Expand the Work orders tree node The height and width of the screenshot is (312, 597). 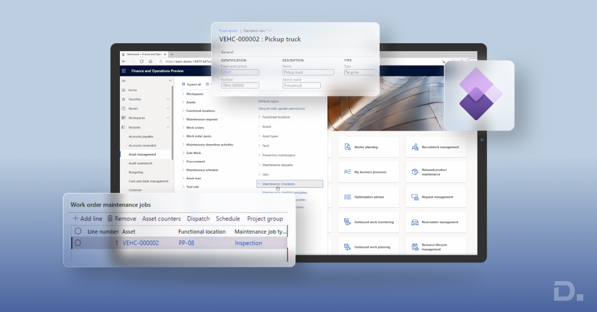[x=185, y=127]
